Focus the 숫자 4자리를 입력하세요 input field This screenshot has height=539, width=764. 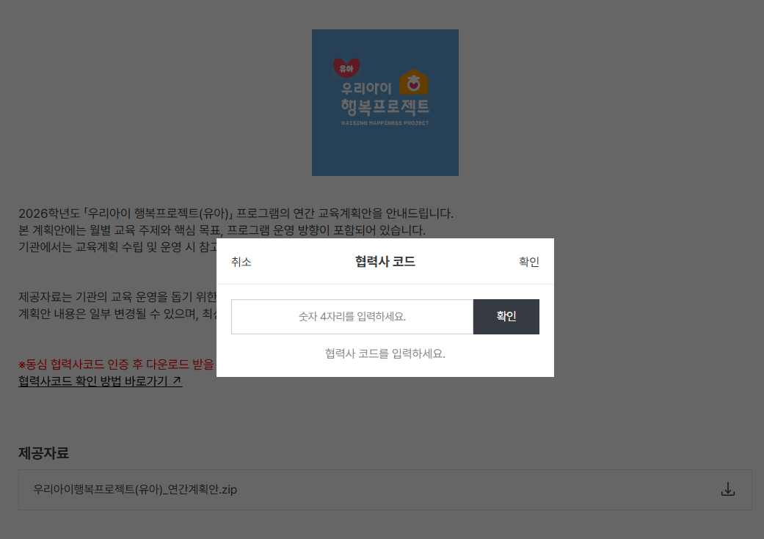click(x=352, y=317)
